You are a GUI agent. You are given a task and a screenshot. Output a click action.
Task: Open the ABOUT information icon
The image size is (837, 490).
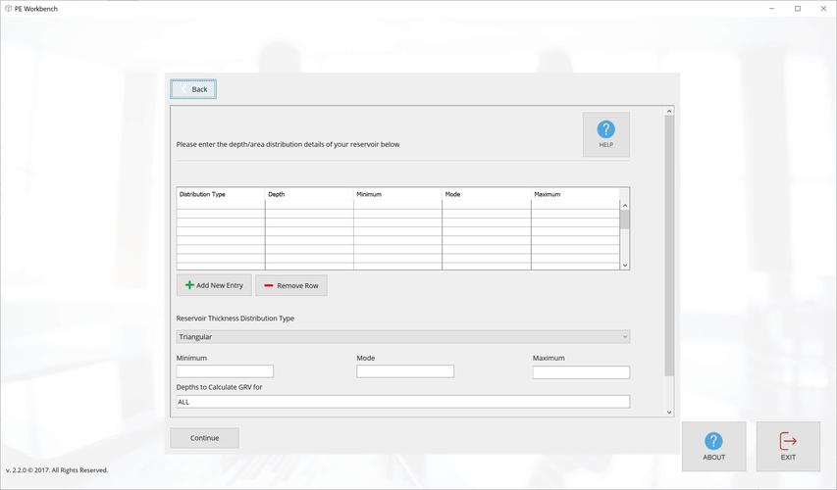[713, 442]
